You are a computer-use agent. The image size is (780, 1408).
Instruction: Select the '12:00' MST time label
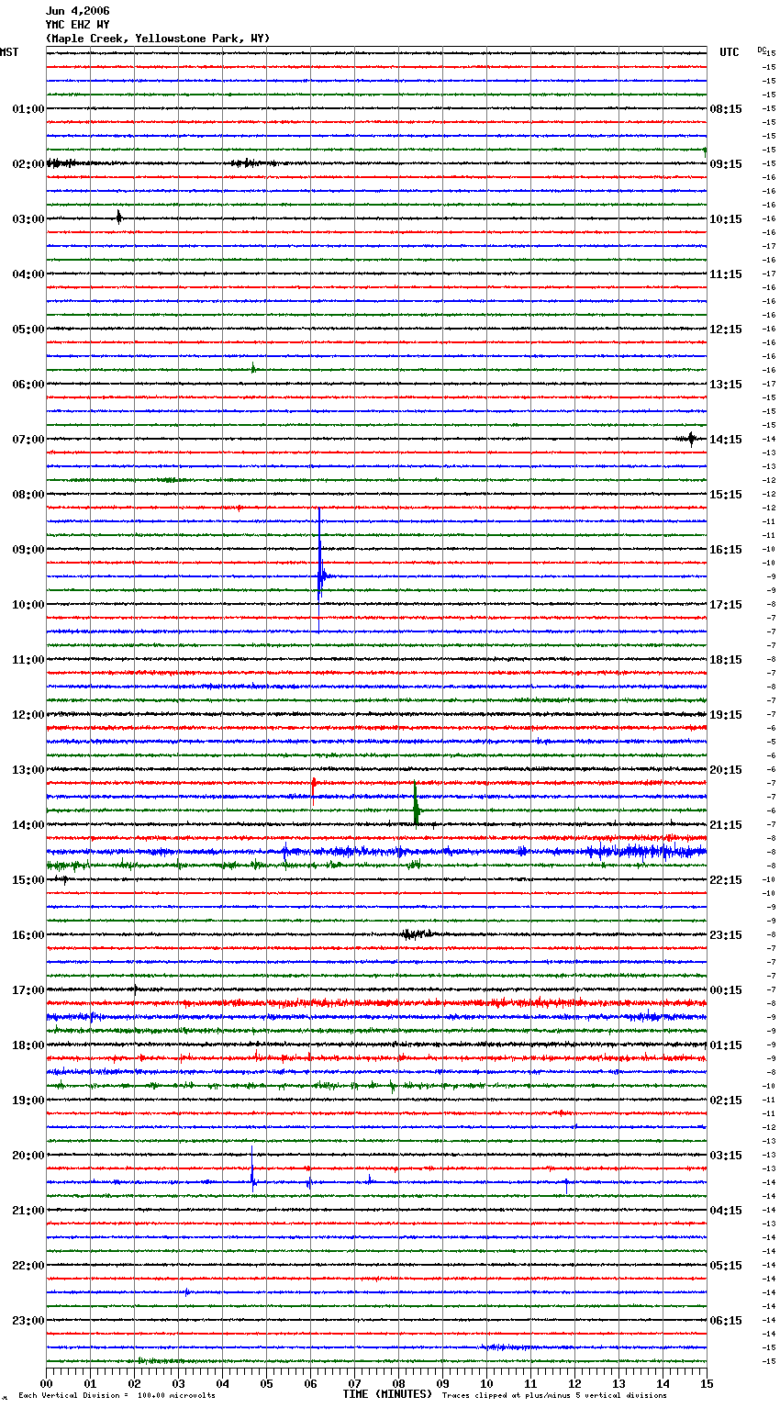tap(28, 715)
